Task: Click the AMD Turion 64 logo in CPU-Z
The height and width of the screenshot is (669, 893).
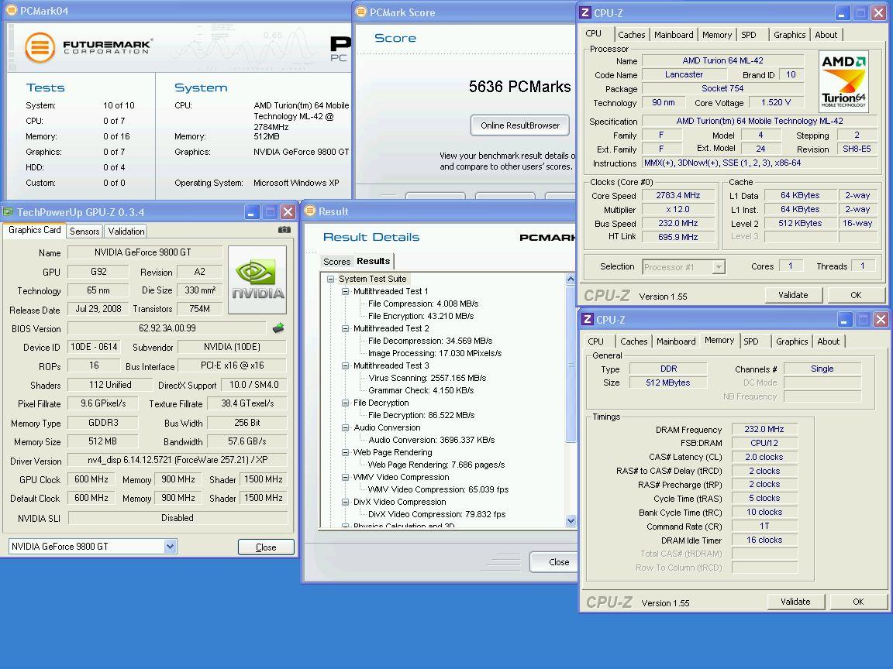Action: (x=843, y=81)
